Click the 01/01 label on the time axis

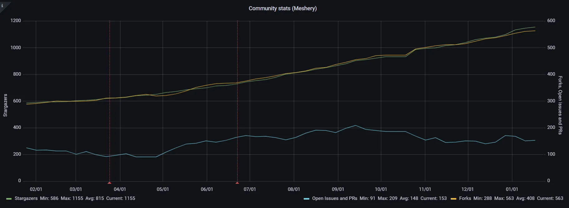pos(512,189)
